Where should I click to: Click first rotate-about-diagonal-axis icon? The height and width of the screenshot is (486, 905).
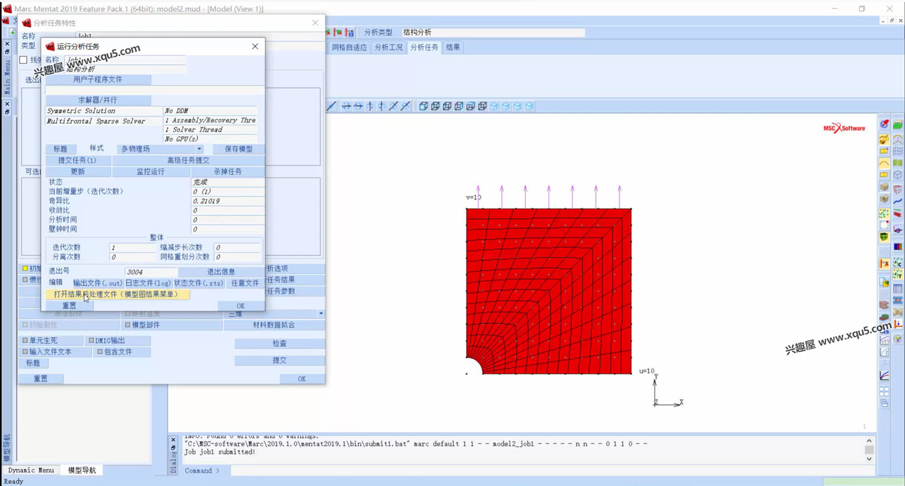[394, 106]
